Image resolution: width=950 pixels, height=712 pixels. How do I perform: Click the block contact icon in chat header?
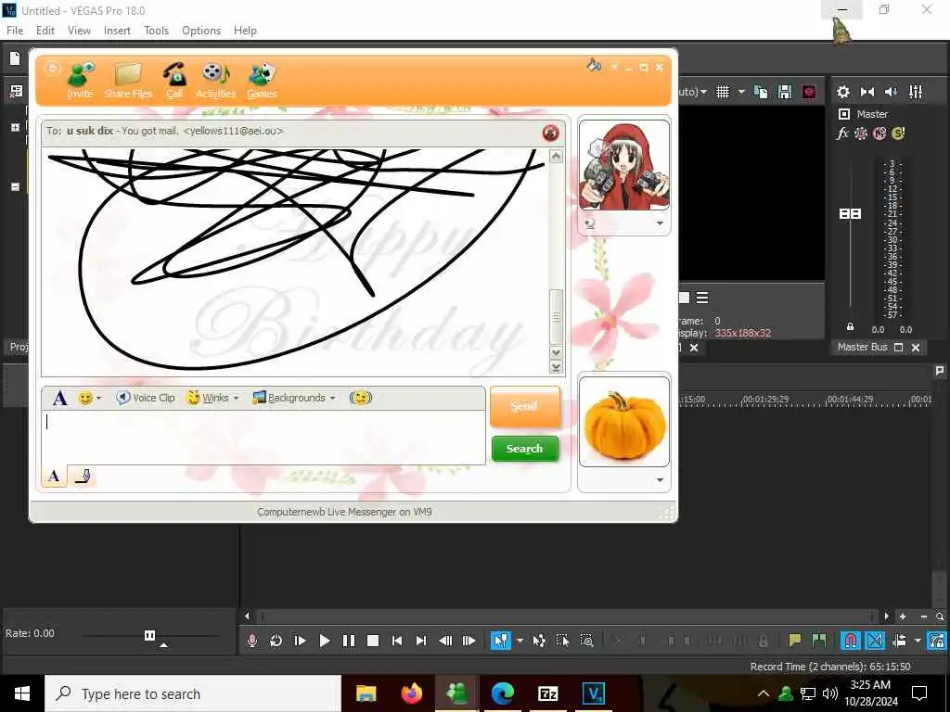click(x=550, y=133)
